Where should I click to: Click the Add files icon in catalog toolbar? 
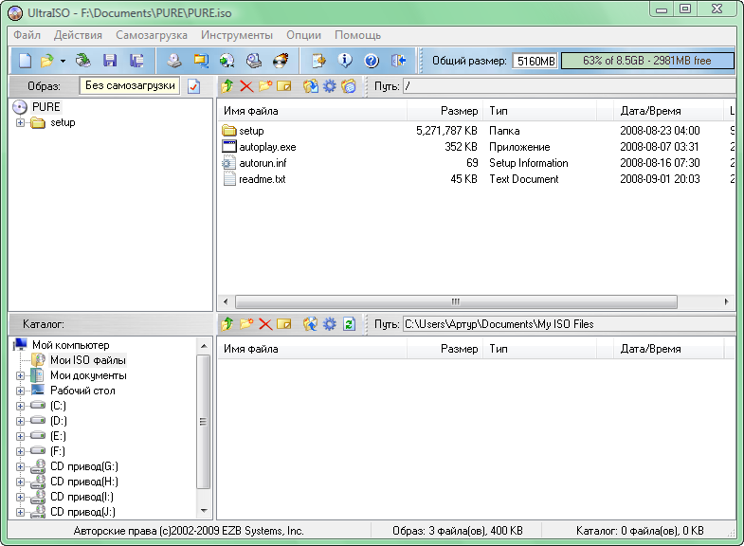click(310, 324)
